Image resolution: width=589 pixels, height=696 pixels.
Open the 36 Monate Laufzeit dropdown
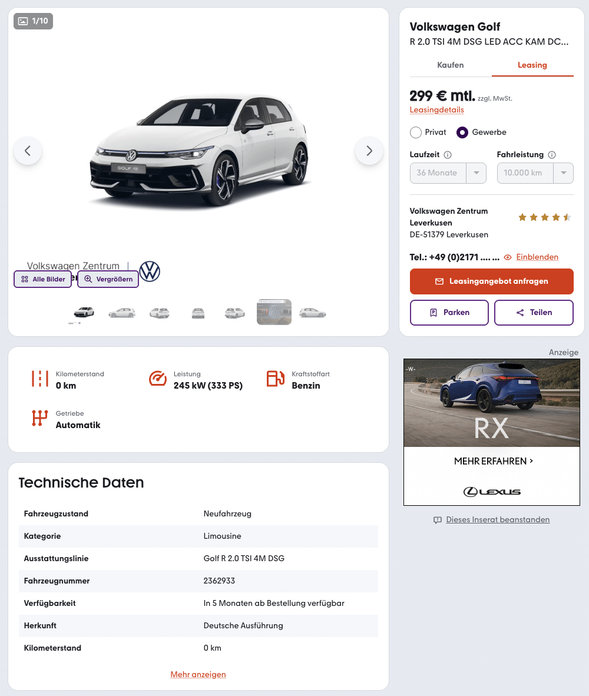tap(448, 173)
